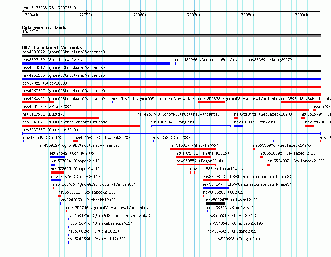Click the nsv4253255 gnomAD variant label
This screenshot has width=331, height=257.
point(64,75)
